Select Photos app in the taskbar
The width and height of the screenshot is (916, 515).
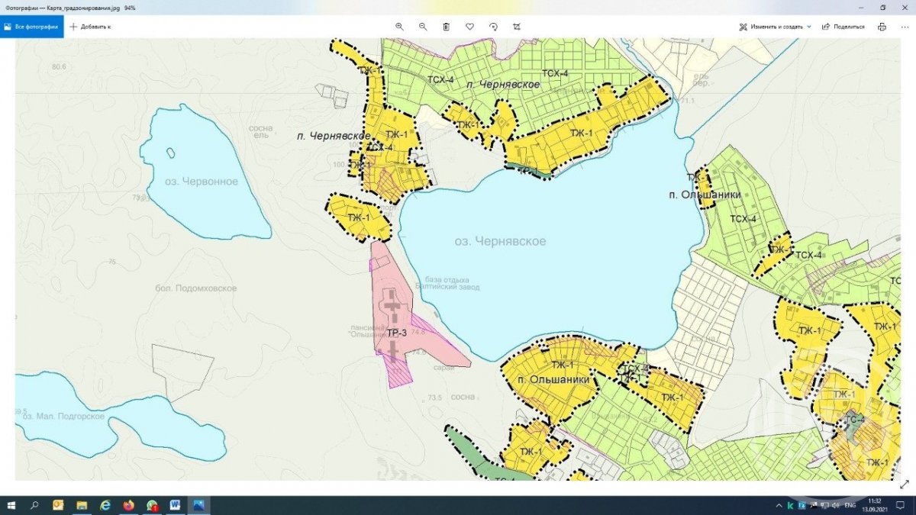point(198,505)
